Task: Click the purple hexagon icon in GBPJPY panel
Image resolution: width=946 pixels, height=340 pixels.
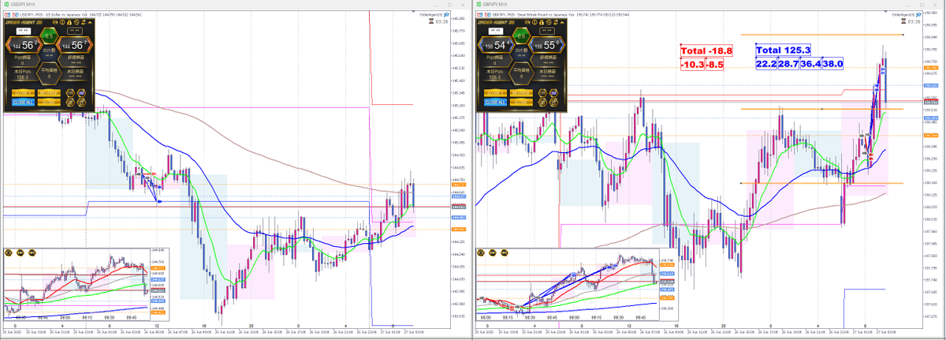Action: (x=553, y=93)
